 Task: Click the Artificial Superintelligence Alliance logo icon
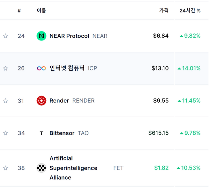[41, 168]
